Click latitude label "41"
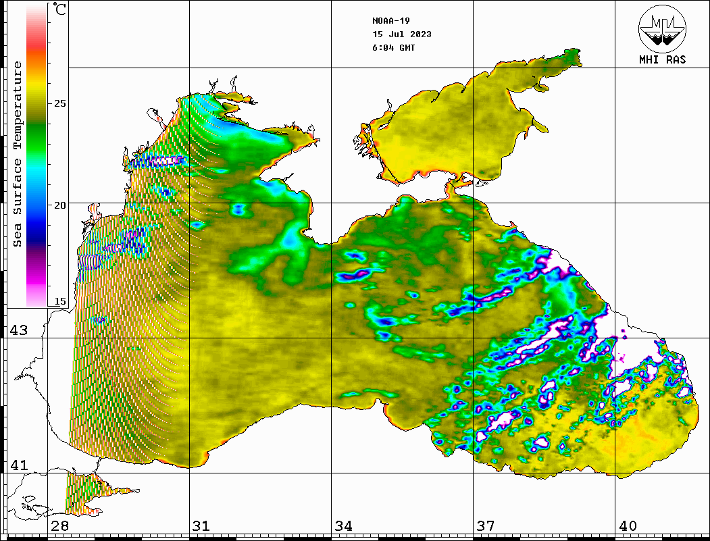The height and width of the screenshot is (541, 710). click(x=18, y=465)
